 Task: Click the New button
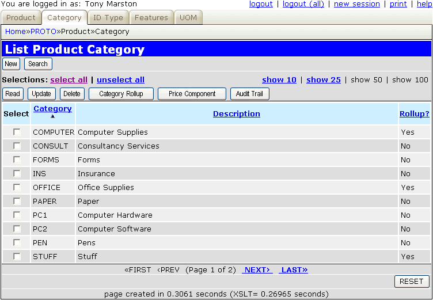[x=11, y=64]
